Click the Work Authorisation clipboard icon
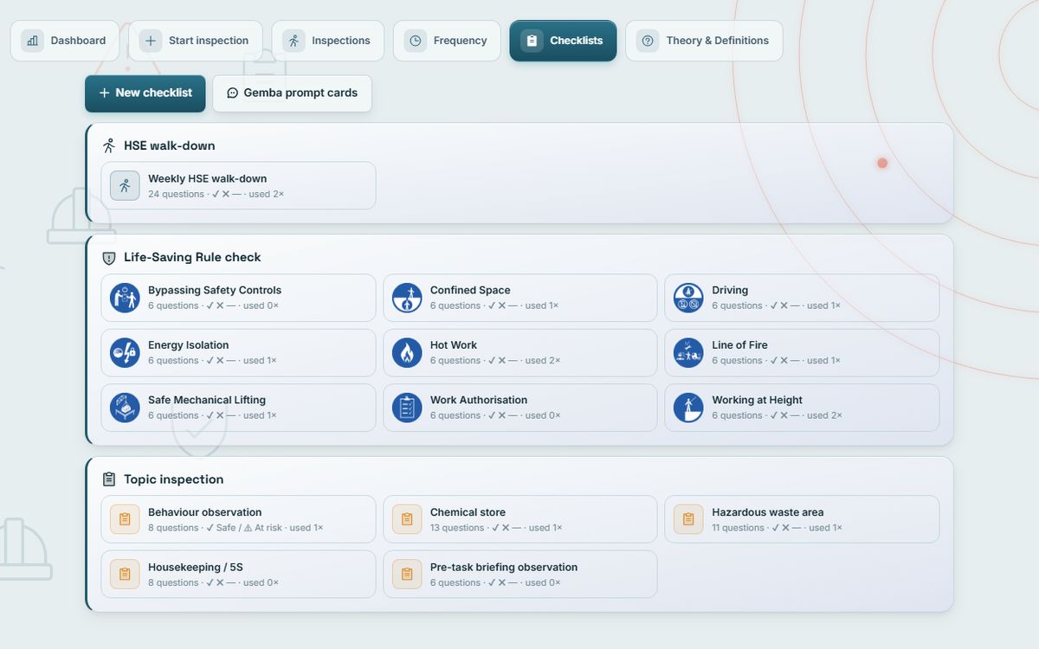Image resolution: width=1039 pixels, height=649 pixels. (407, 408)
